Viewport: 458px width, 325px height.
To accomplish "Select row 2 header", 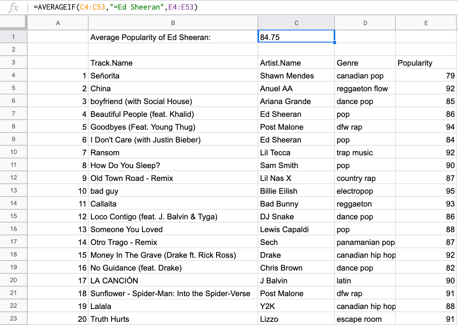I will click(14, 50).
